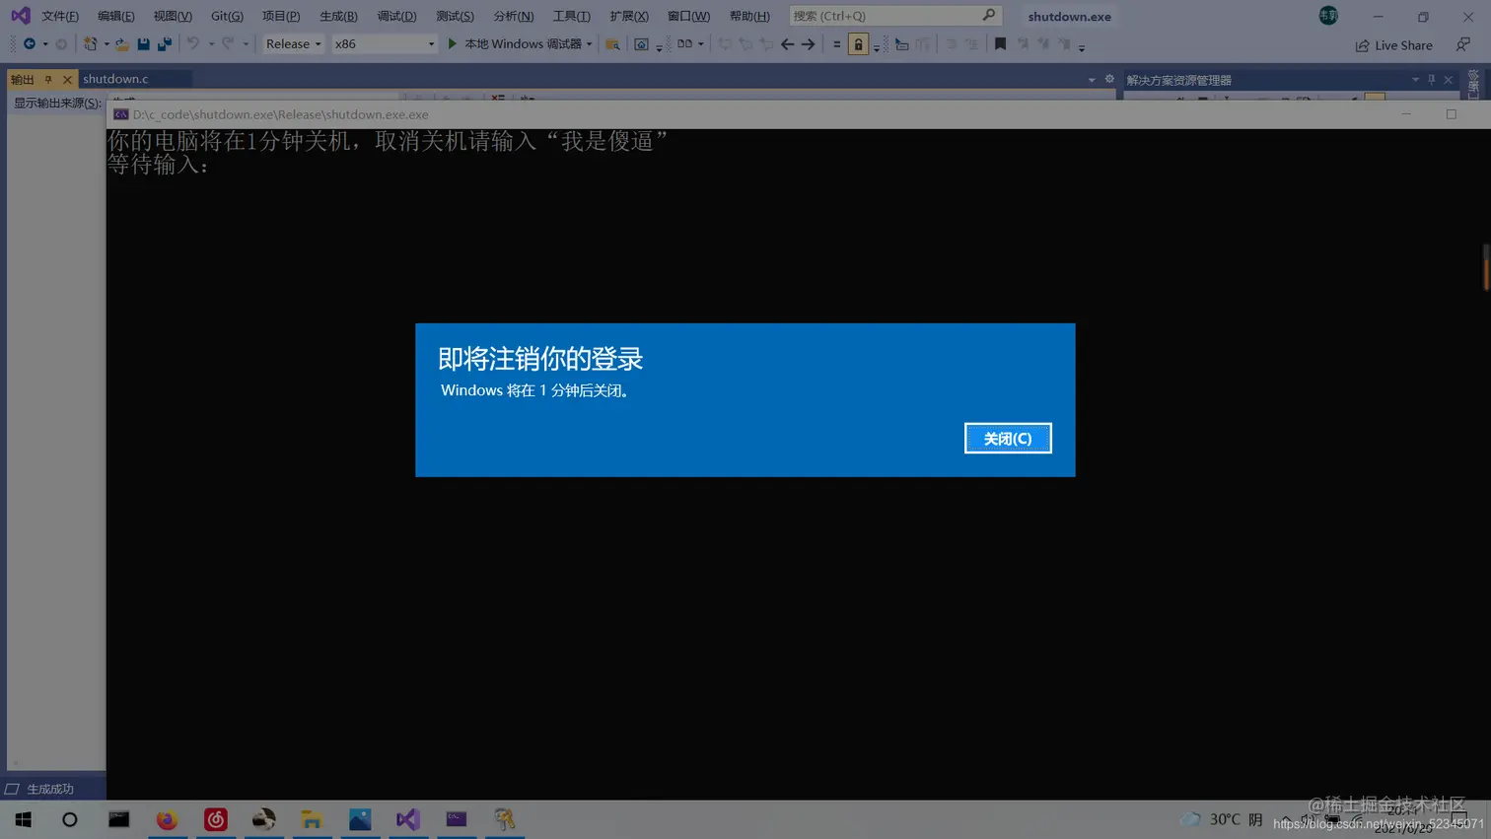1491x839 pixels.
Task: Open NetEase Cloud Music from the taskbar
Action: [x=215, y=819]
